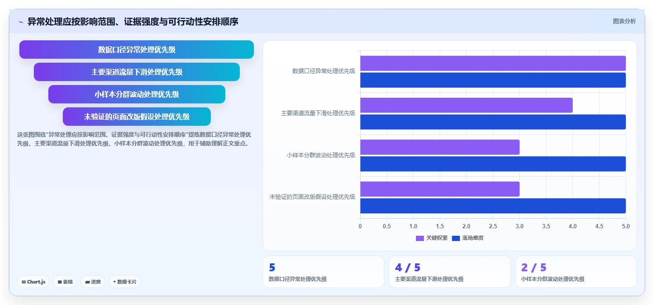
Task: Click blue bar for 主要渠道流量下滑处理优先级
Action: [493, 122]
